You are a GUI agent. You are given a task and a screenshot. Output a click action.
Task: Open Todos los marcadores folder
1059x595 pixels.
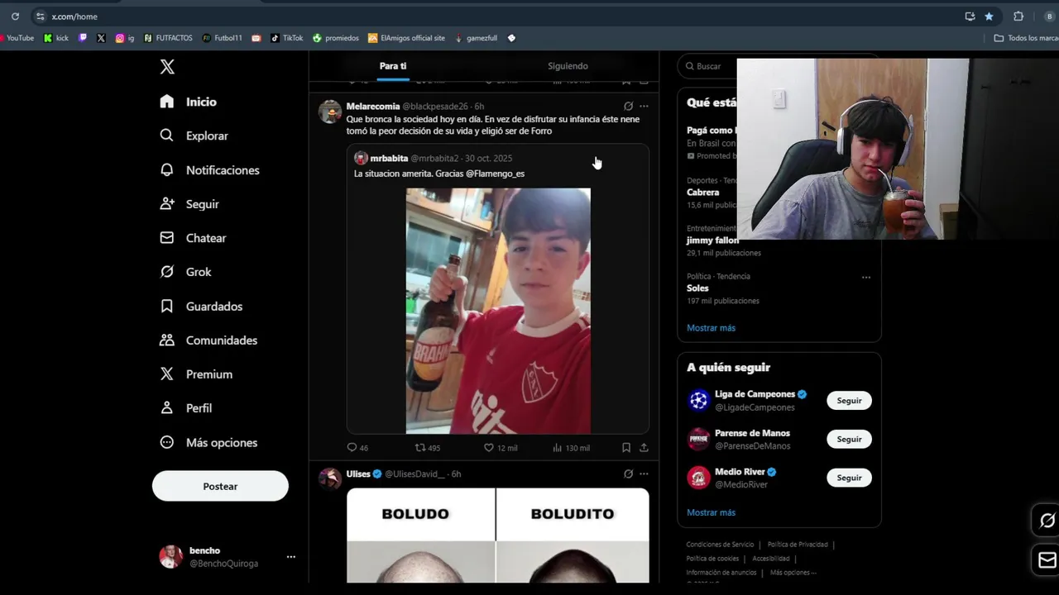[1026, 38]
